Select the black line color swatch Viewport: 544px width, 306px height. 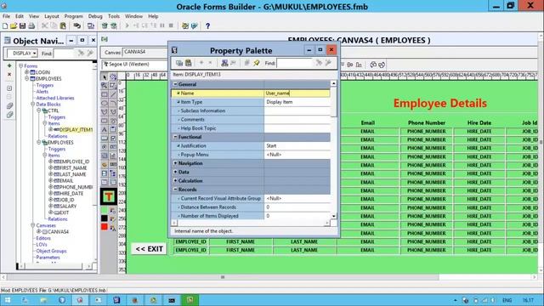[105, 218]
